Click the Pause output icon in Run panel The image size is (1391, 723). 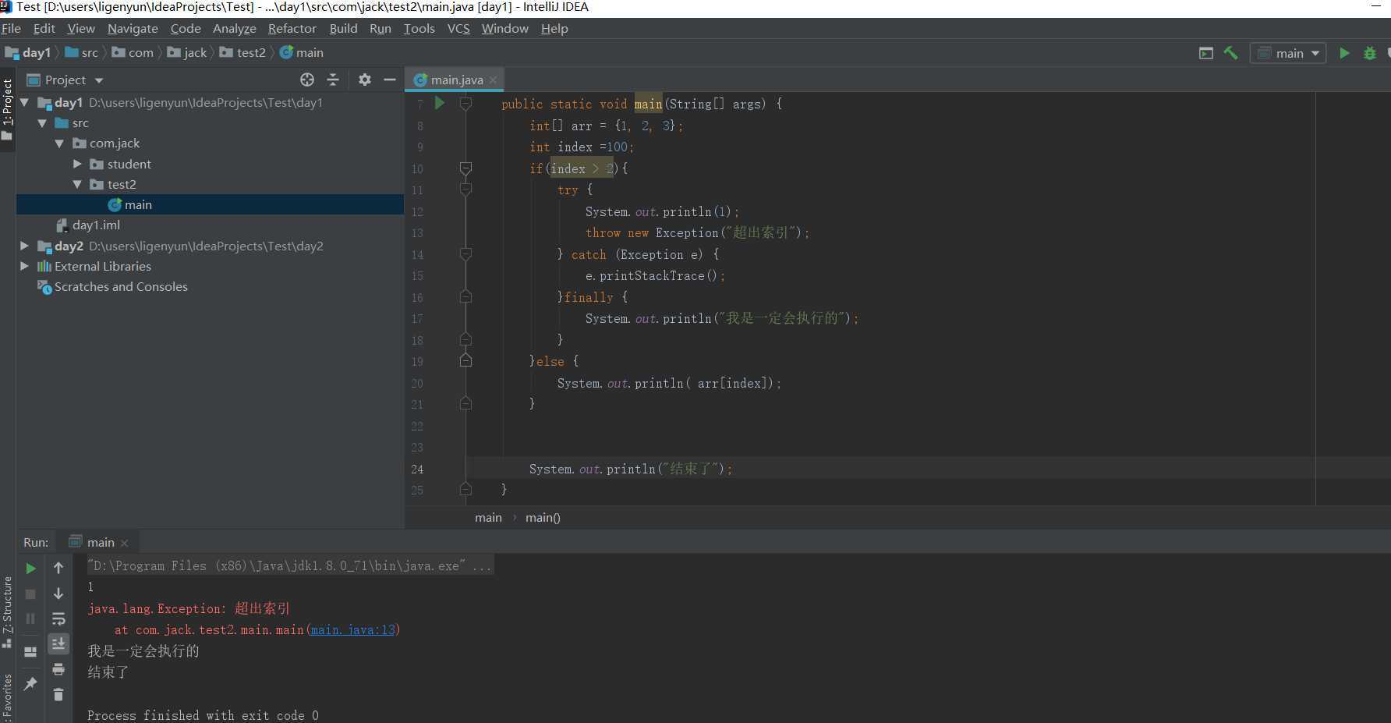click(30, 619)
